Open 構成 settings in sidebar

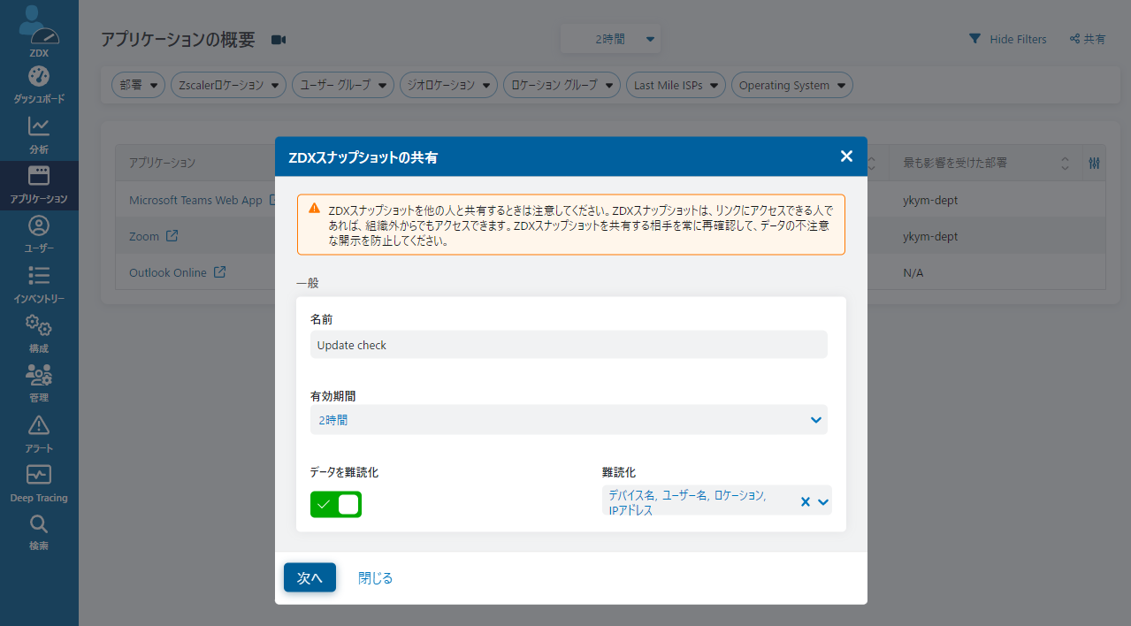(39, 334)
